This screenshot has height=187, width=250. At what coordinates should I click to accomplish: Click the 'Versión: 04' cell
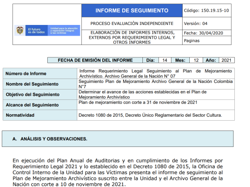click(207, 23)
